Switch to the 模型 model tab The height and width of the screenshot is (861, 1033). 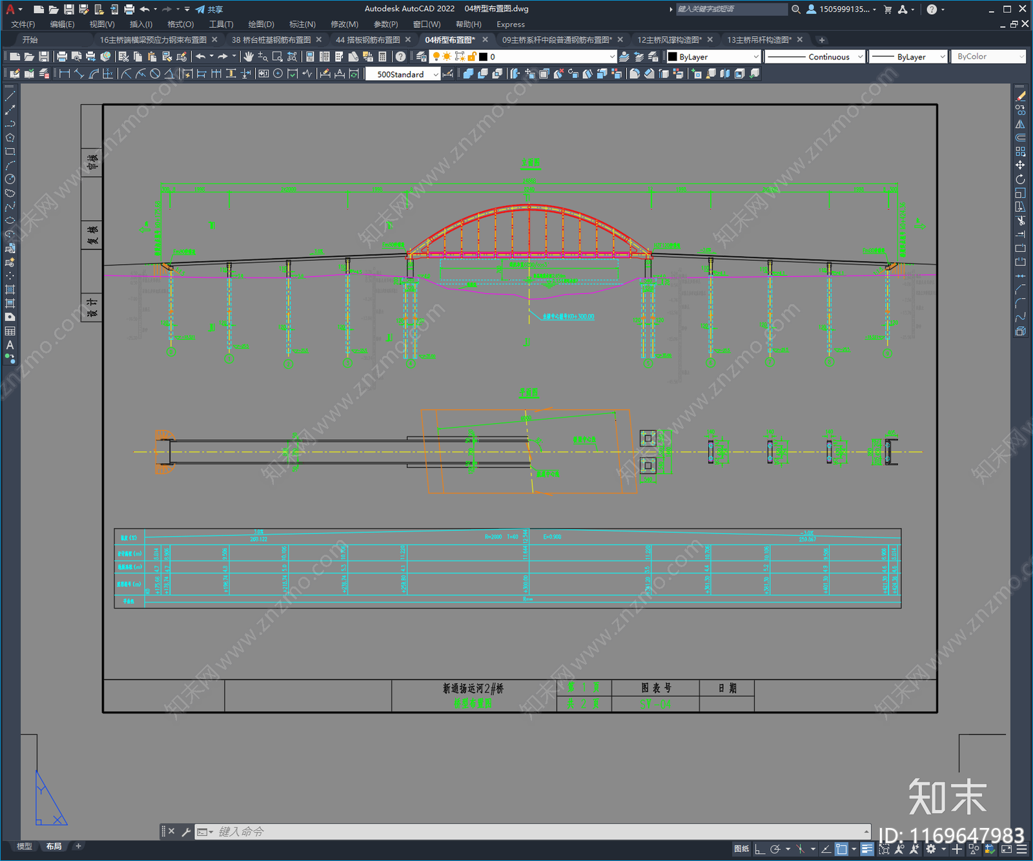[x=25, y=846]
